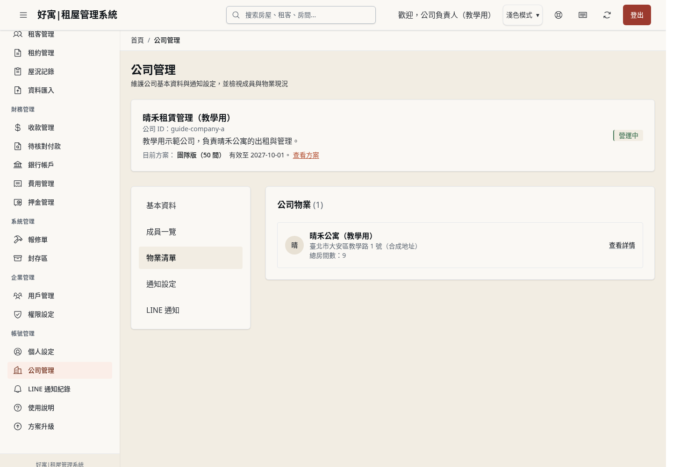Click the 銀行帳戶 bank icon
The image size is (673, 467).
coord(18,165)
